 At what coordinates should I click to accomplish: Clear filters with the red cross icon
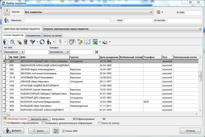point(97,52)
